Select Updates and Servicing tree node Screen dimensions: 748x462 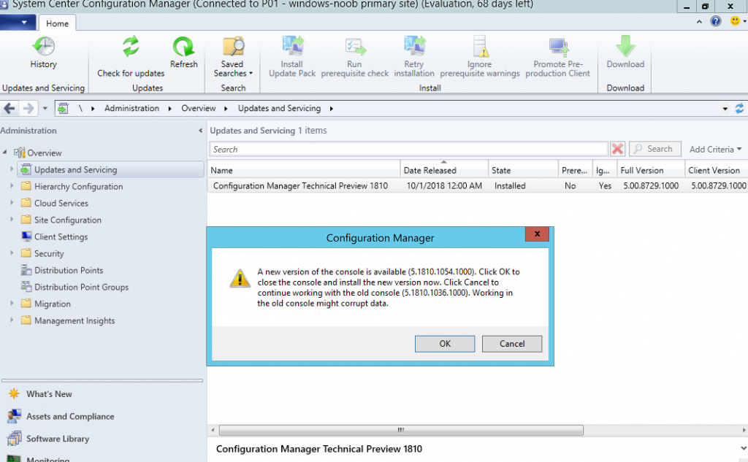[111, 170]
